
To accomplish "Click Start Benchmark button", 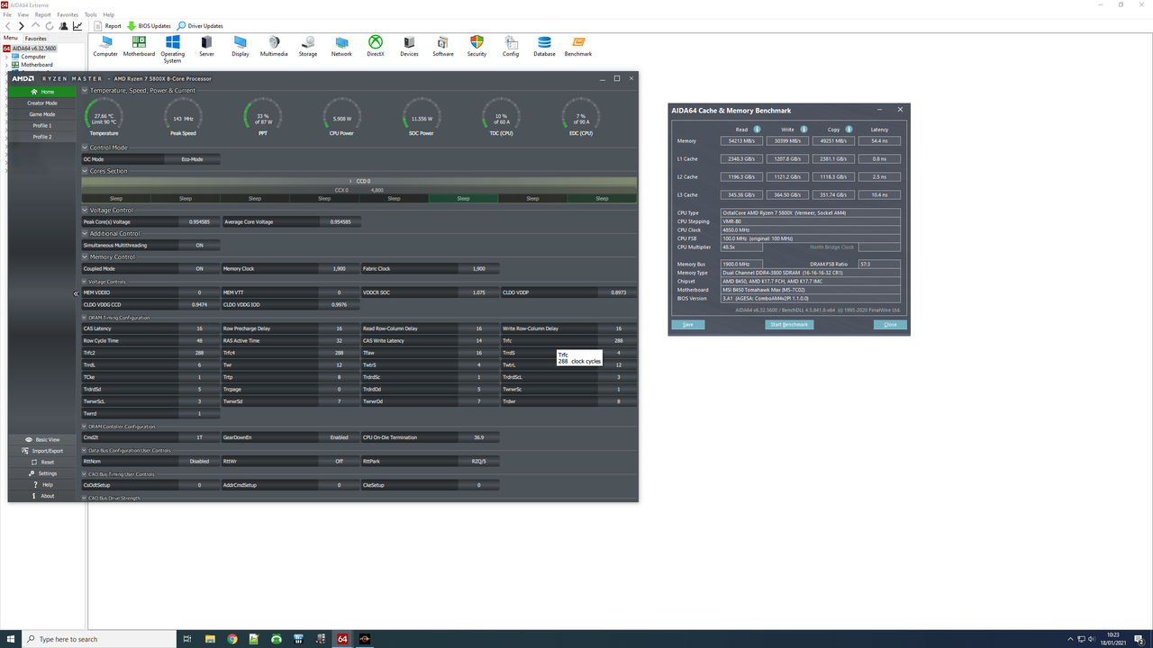I will click(789, 324).
